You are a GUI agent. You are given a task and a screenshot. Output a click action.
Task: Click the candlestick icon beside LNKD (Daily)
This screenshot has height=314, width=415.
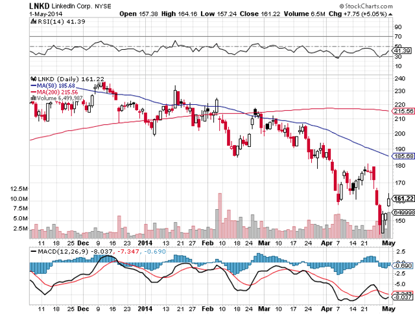33,79
